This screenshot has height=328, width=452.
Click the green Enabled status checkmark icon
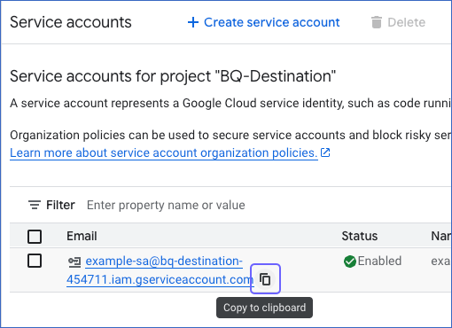pyautogui.click(x=350, y=262)
